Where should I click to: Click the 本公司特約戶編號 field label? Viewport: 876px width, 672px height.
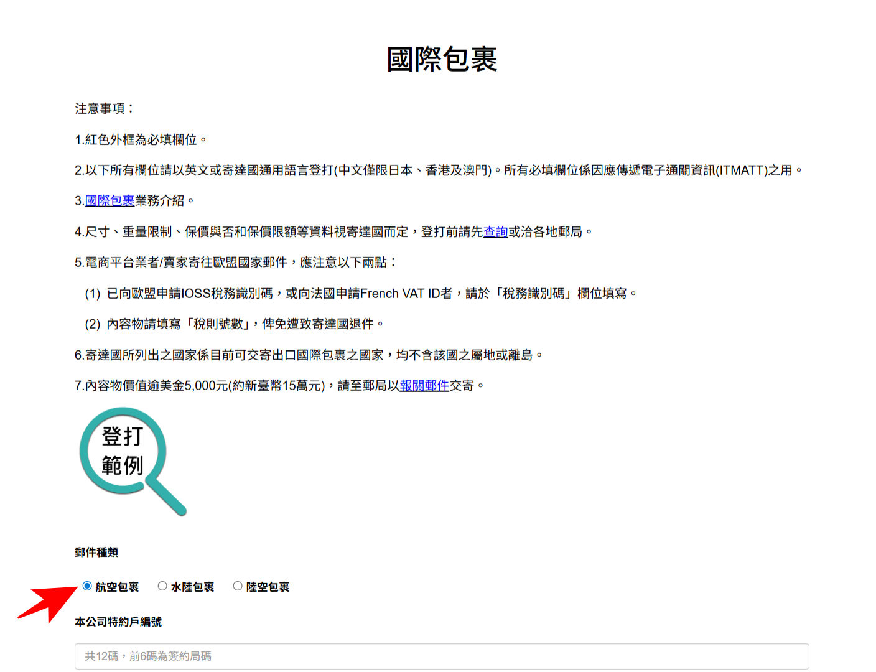pyautogui.click(x=117, y=621)
